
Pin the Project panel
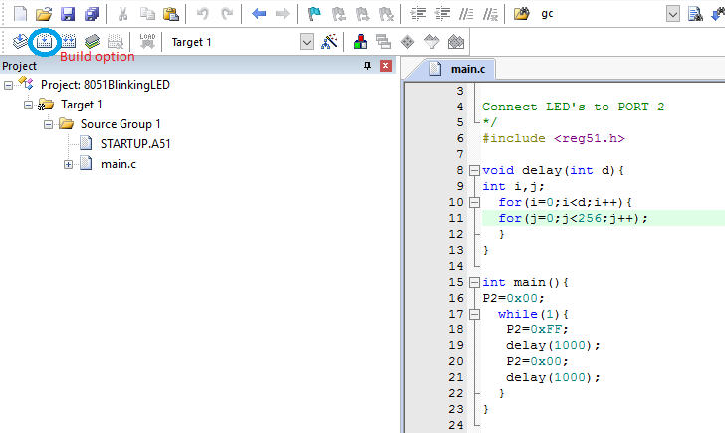pyautogui.click(x=368, y=66)
